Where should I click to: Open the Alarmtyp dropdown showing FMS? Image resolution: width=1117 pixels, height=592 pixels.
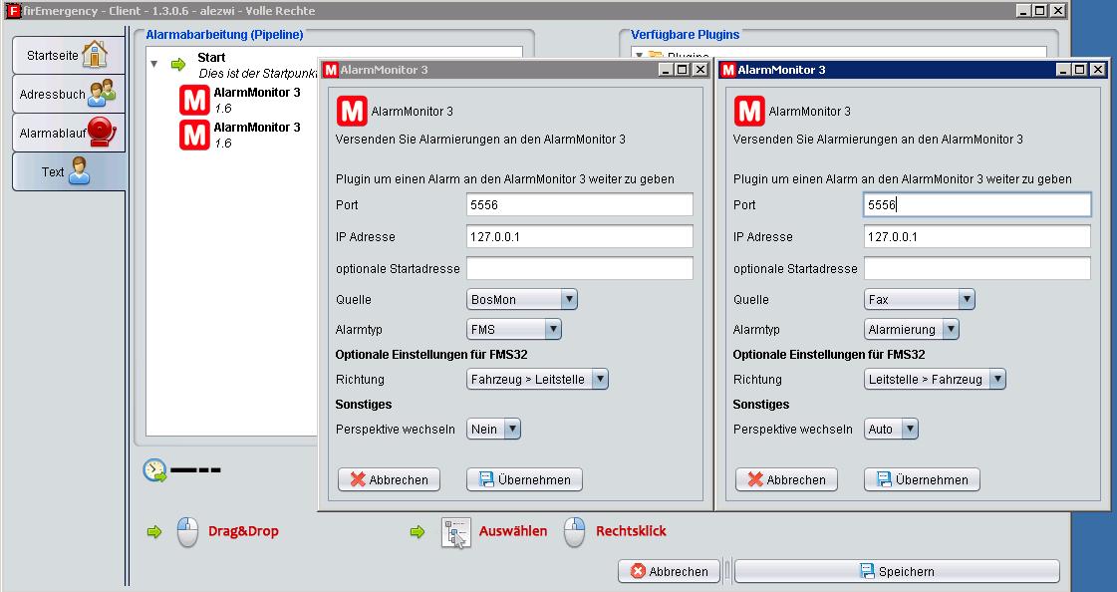point(513,329)
